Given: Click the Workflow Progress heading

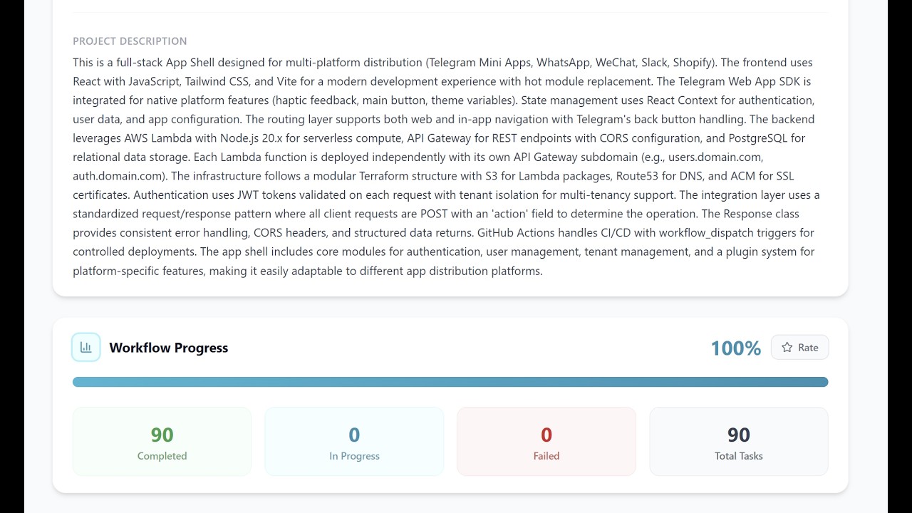Looking at the screenshot, I should click(x=169, y=348).
